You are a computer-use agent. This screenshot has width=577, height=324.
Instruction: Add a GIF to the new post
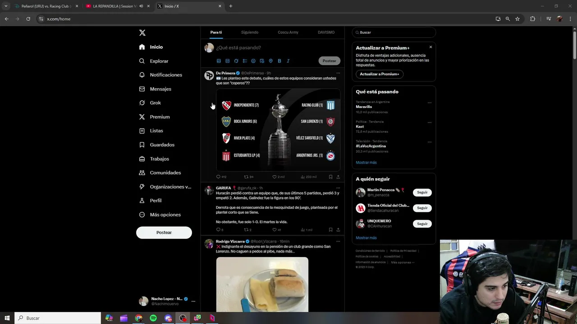(x=227, y=61)
